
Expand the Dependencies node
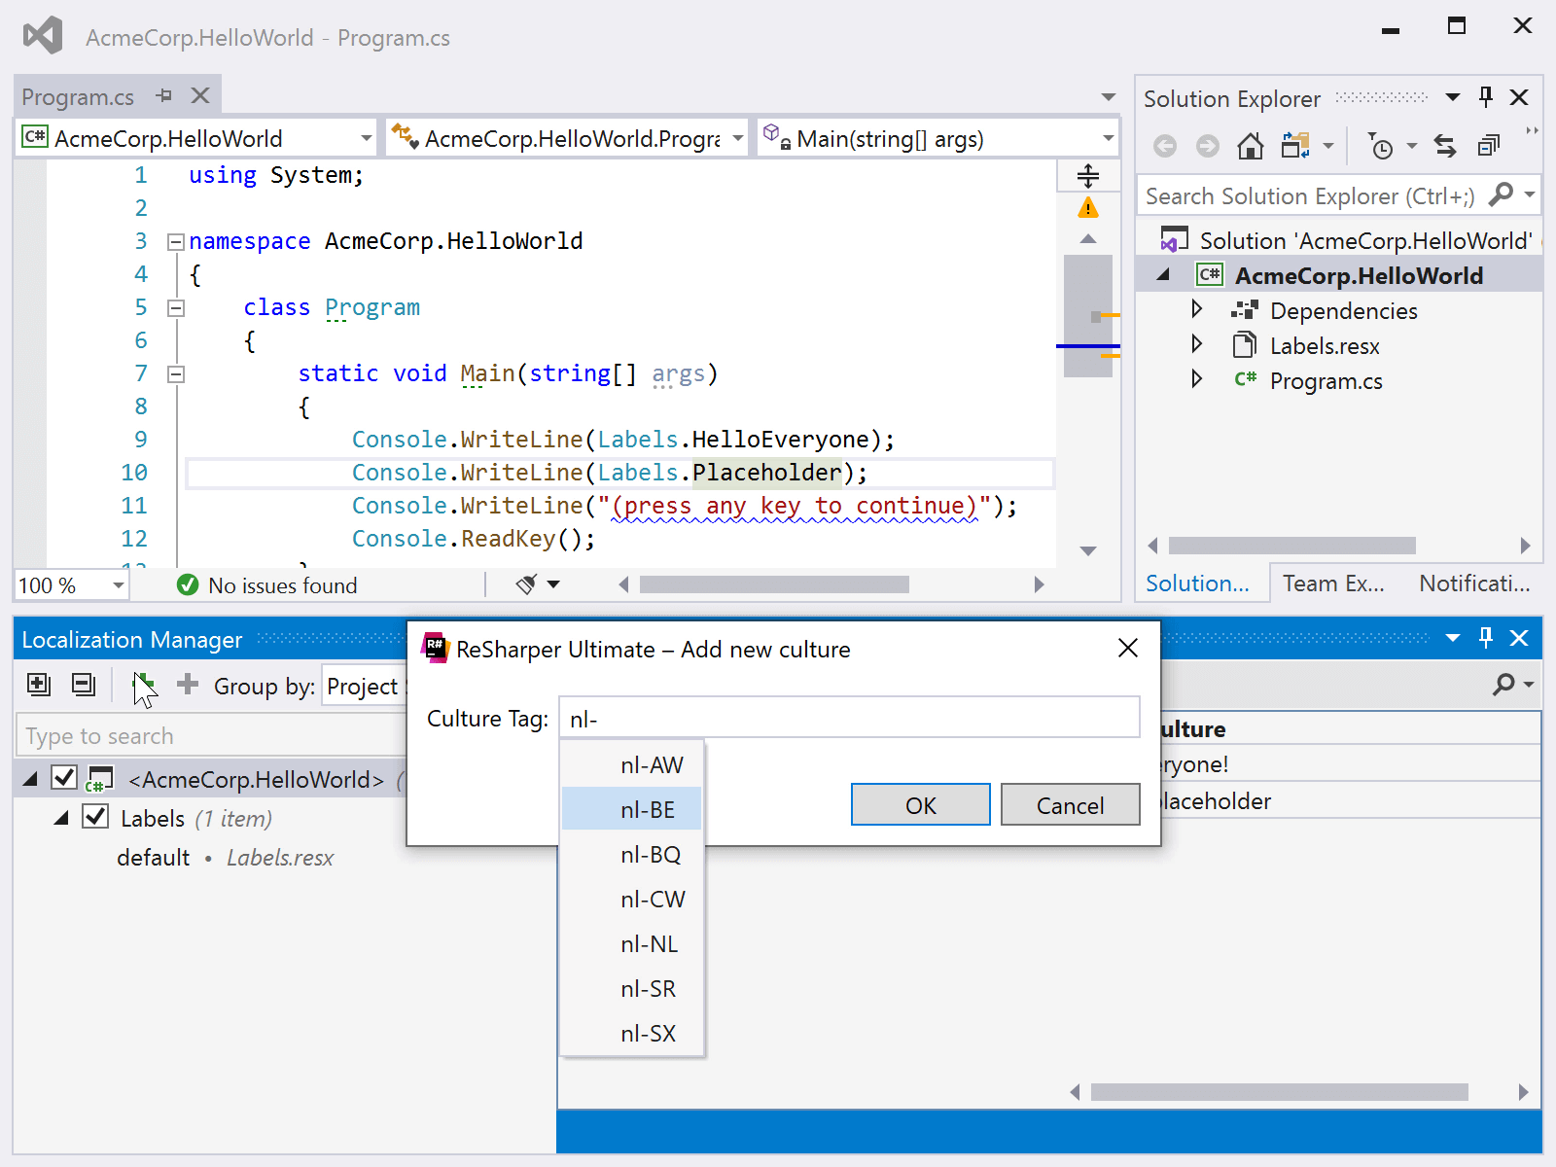1197,309
